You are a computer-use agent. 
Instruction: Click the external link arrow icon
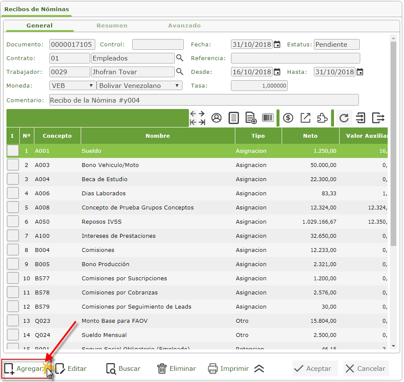(x=305, y=118)
